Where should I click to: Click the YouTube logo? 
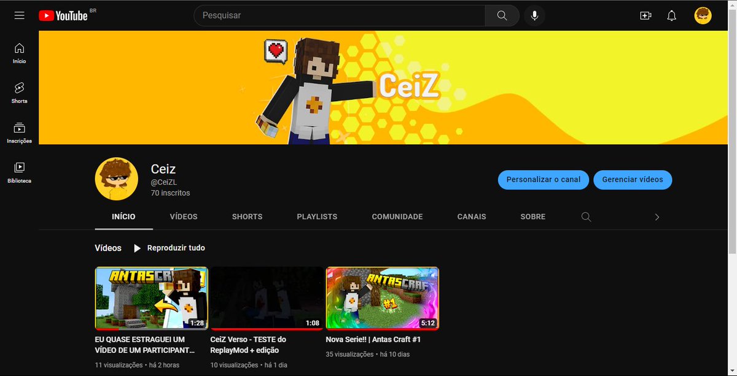pos(63,16)
